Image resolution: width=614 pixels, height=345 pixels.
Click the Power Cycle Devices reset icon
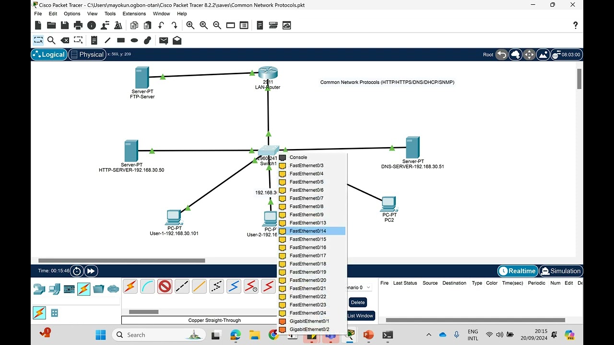77,271
